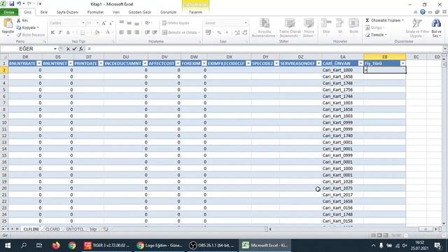Click the fill color bucket icon
Screen dimensions: 448x252
pos(97,33)
